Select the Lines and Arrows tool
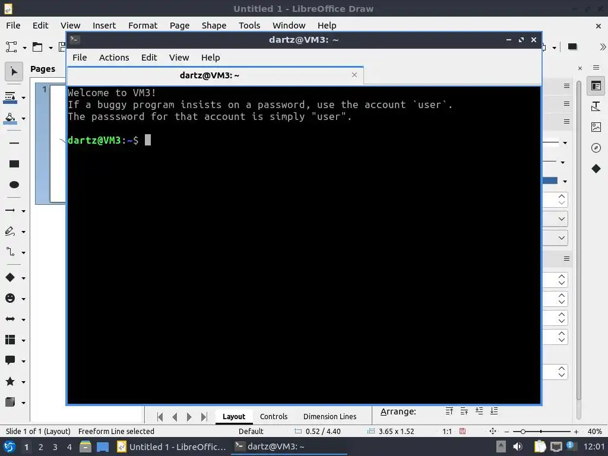 click(x=10, y=211)
